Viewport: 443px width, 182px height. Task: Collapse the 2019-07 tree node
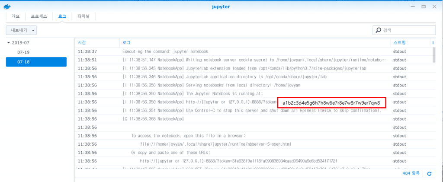(9, 43)
